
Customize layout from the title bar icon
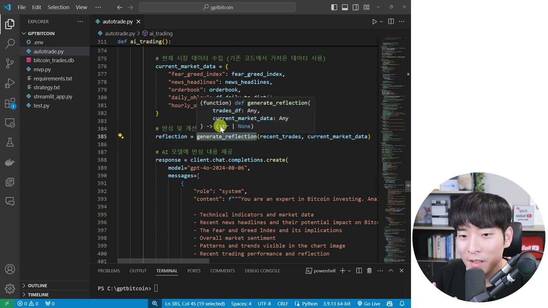click(x=366, y=7)
